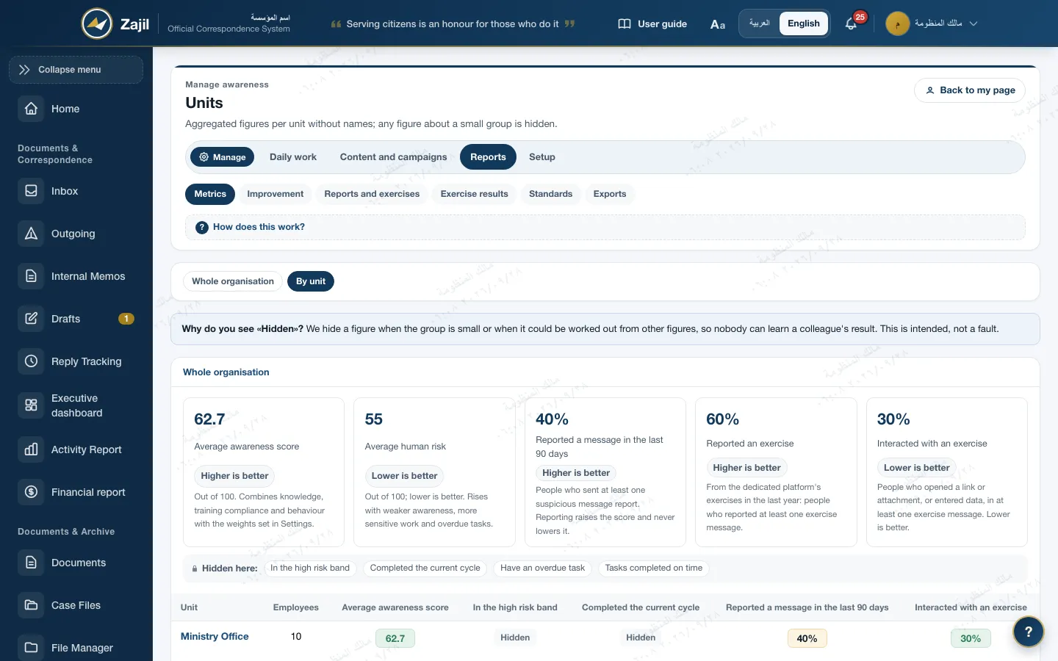1058x661 pixels.
Task: Open the Ministry Office unit link
Action: (x=215, y=637)
